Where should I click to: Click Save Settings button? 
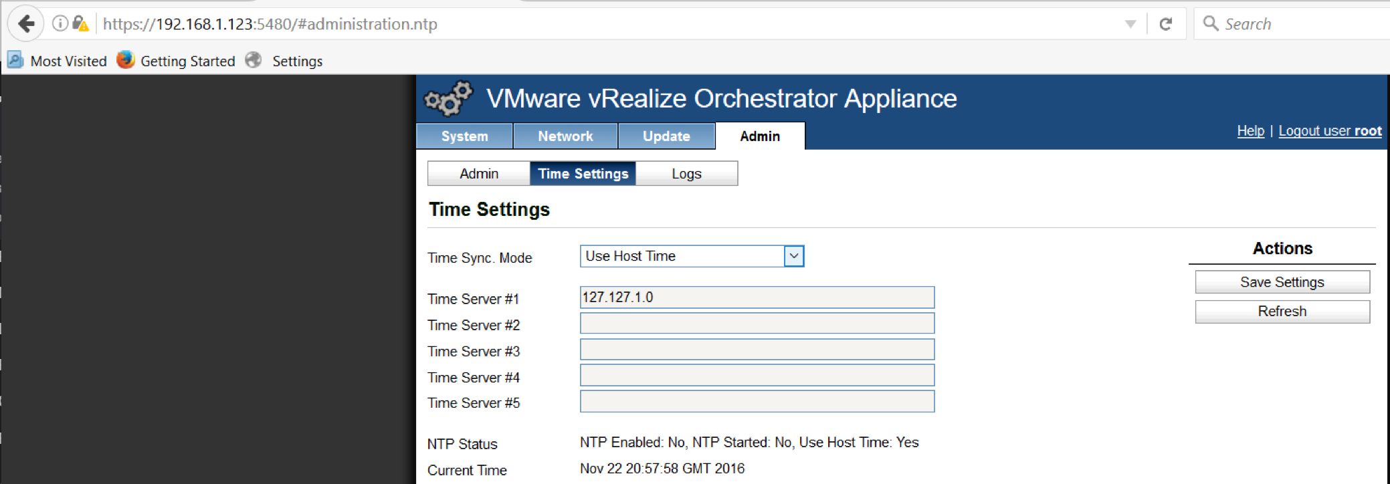pyautogui.click(x=1282, y=282)
